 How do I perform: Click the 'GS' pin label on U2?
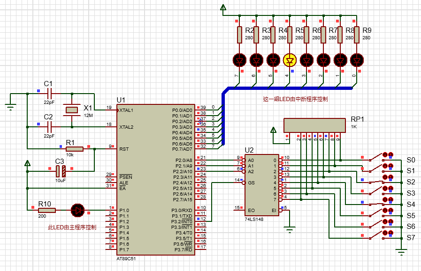[251, 183]
